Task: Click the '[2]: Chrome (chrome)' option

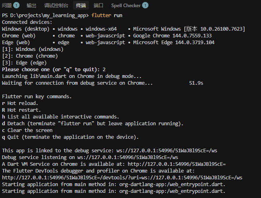Action: tap(30, 56)
